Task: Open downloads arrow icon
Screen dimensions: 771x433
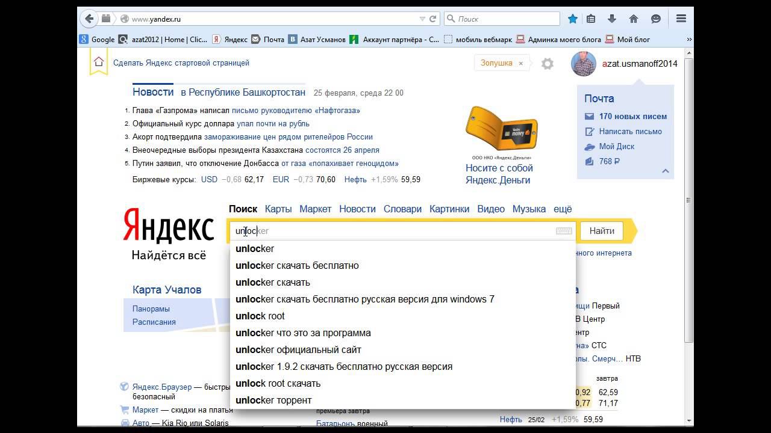Action: tap(612, 19)
